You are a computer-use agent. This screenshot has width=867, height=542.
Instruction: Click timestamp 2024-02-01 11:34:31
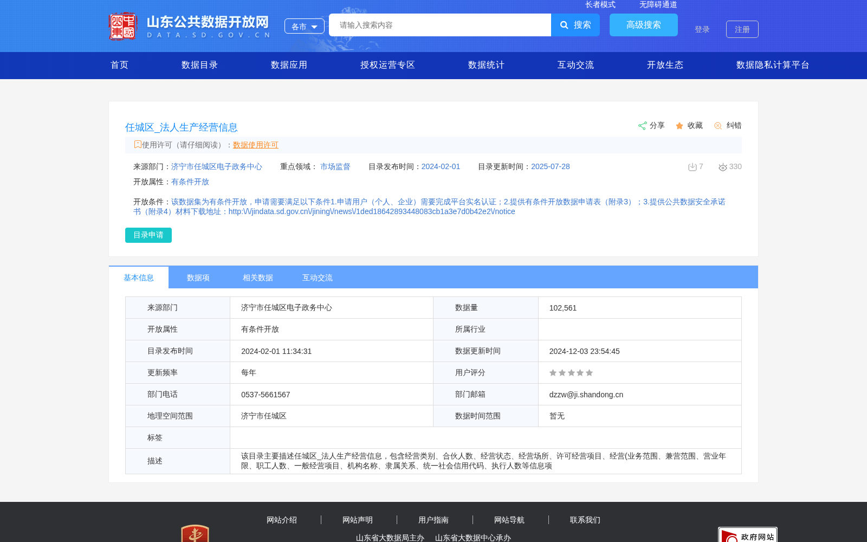(276, 351)
